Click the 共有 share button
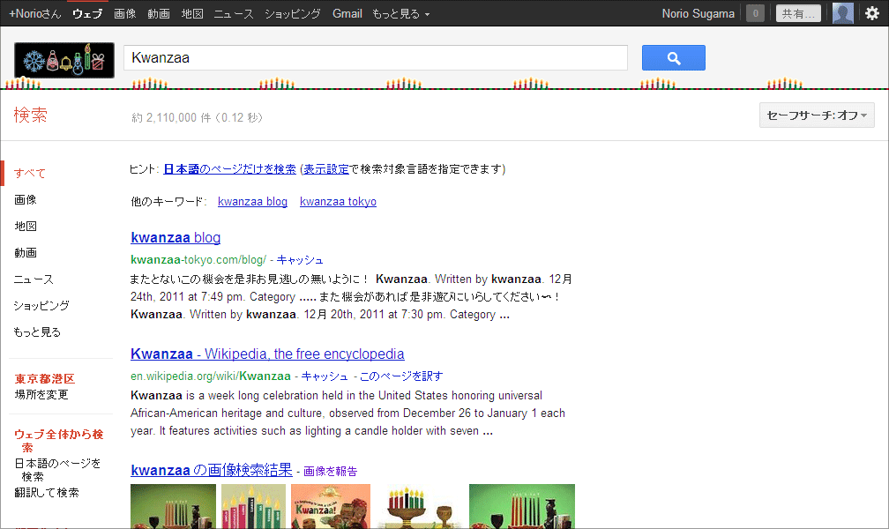Screen dimensions: 889x529 click(x=798, y=13)
